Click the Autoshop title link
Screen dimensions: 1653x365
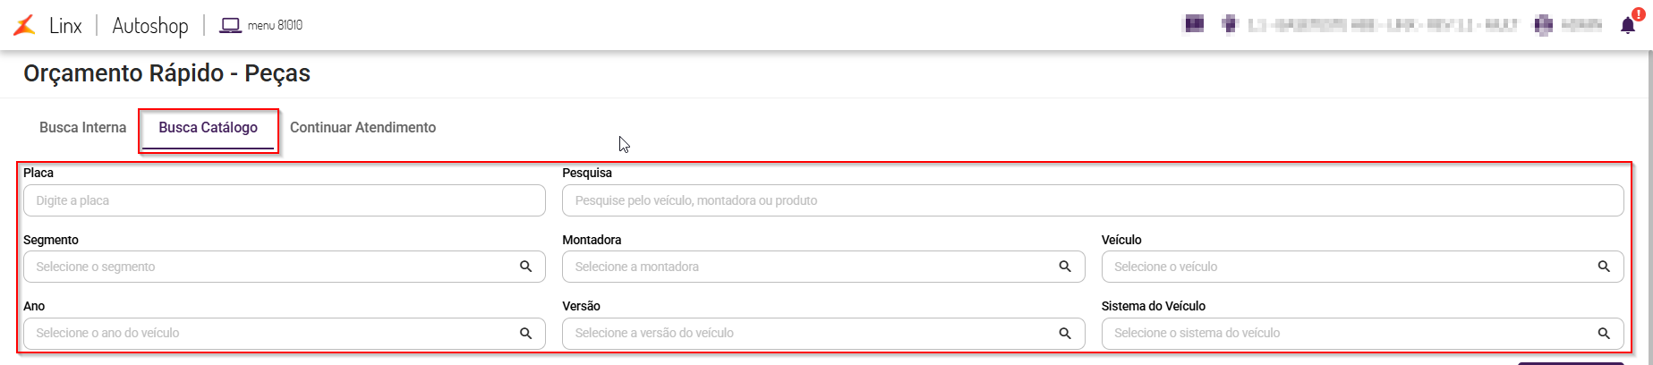point(150,25)
